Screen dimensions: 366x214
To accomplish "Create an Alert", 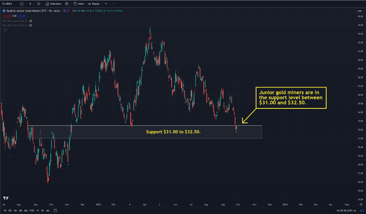I will tap(79, 4).
